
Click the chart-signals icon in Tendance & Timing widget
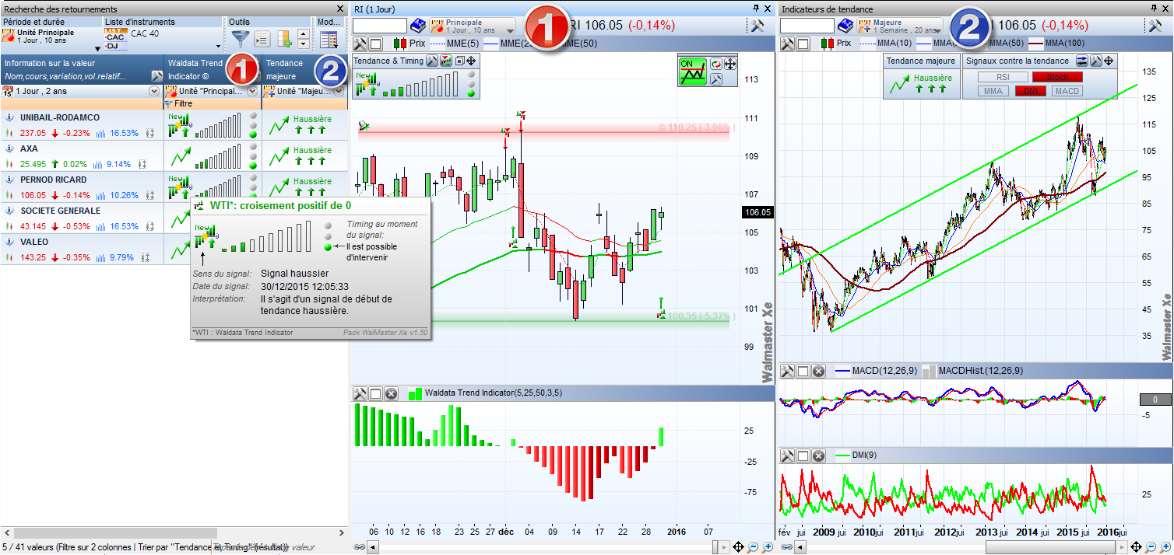click(x=446, y=61)
